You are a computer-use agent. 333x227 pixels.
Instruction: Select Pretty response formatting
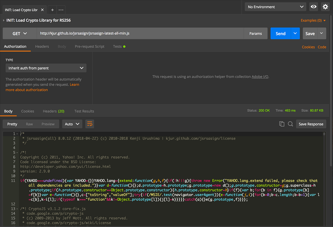pos(12,124)
